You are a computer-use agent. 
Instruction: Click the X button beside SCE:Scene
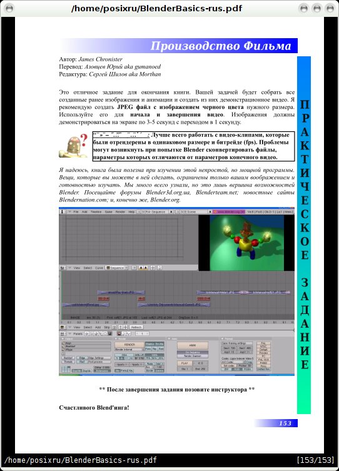[x=210, y=212]
